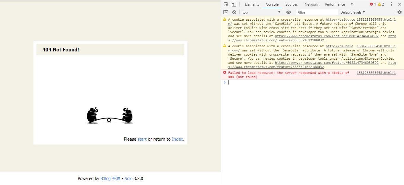Open the Sources tab

pyautogui.click(x=292, y=4)
